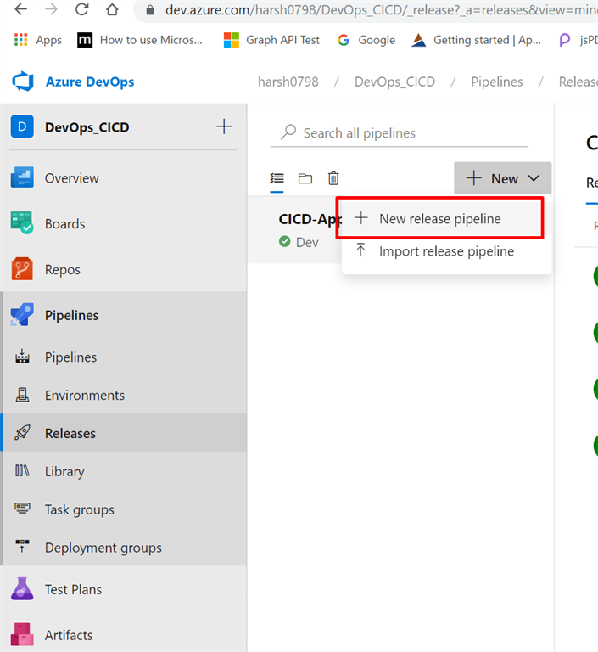Switch to list view icon
Viewport: 598px width, 652px height.
click(x=277, y=178)
